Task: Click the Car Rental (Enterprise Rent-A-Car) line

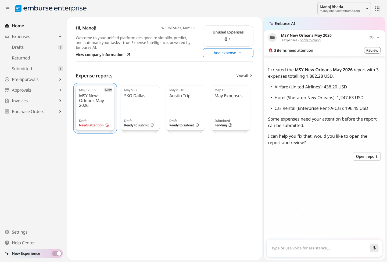Action: (x=321, y=108)
